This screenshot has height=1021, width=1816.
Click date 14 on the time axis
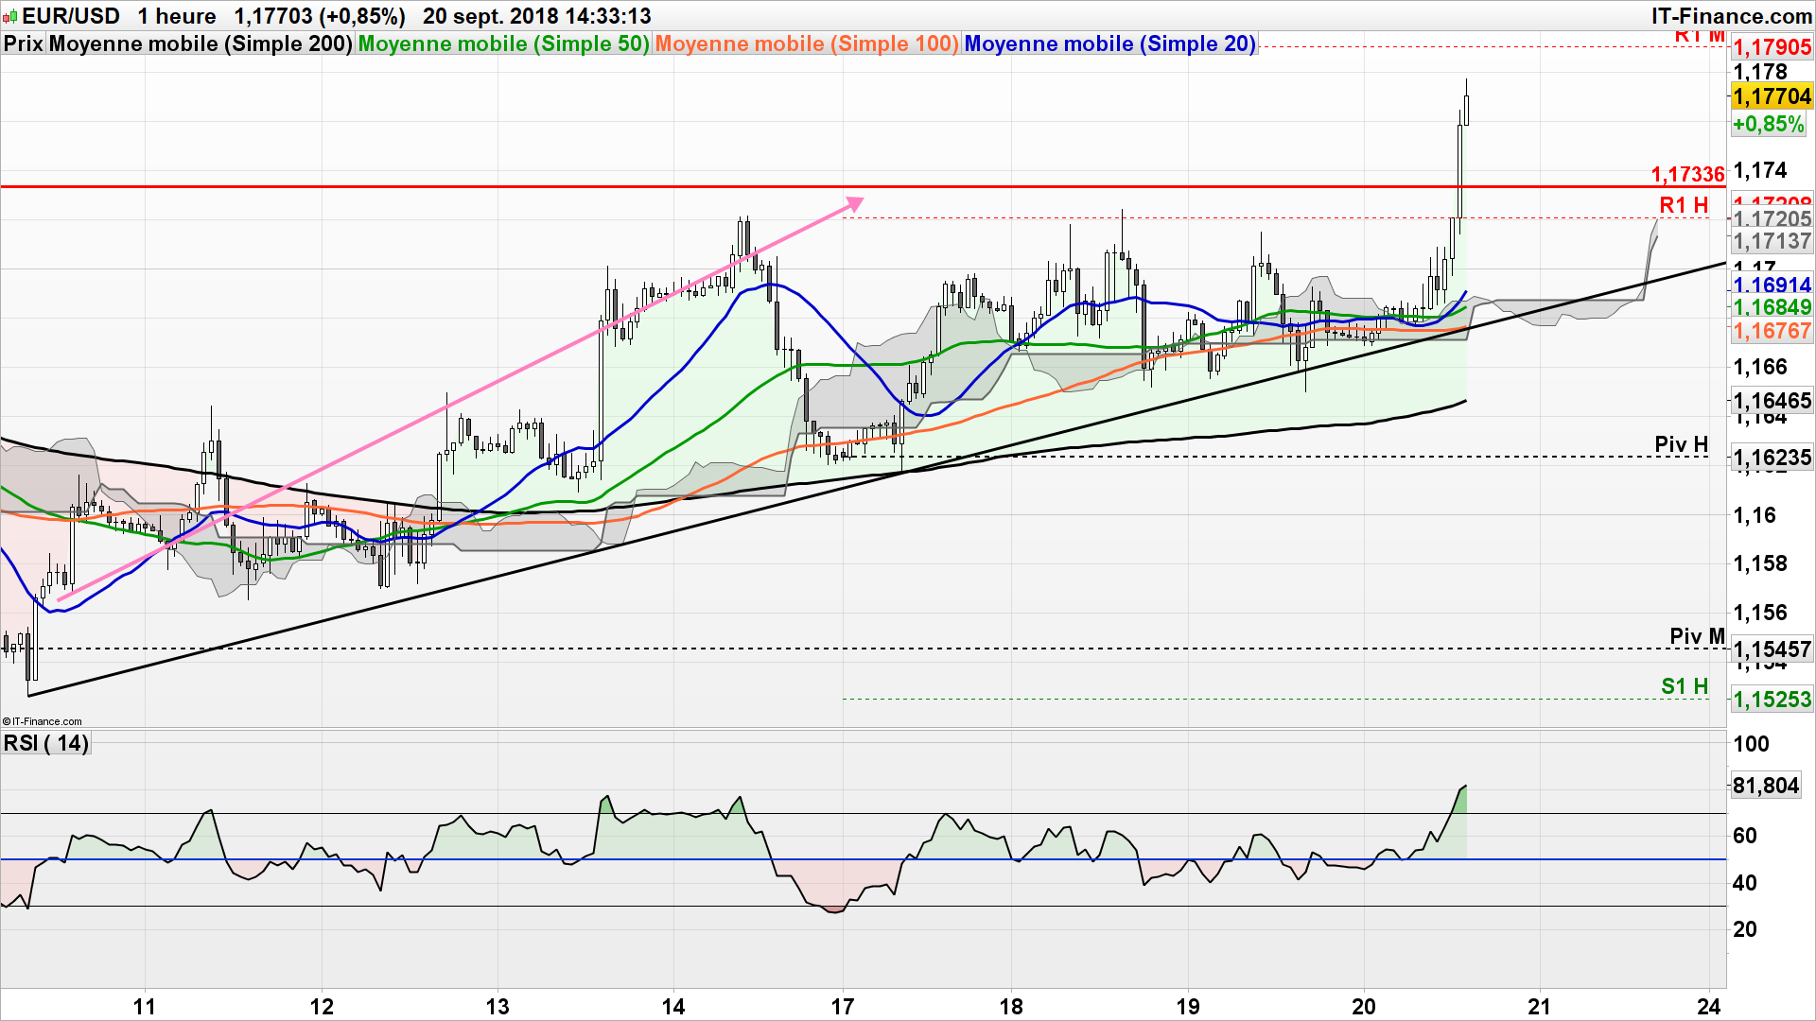point(673,1006)
